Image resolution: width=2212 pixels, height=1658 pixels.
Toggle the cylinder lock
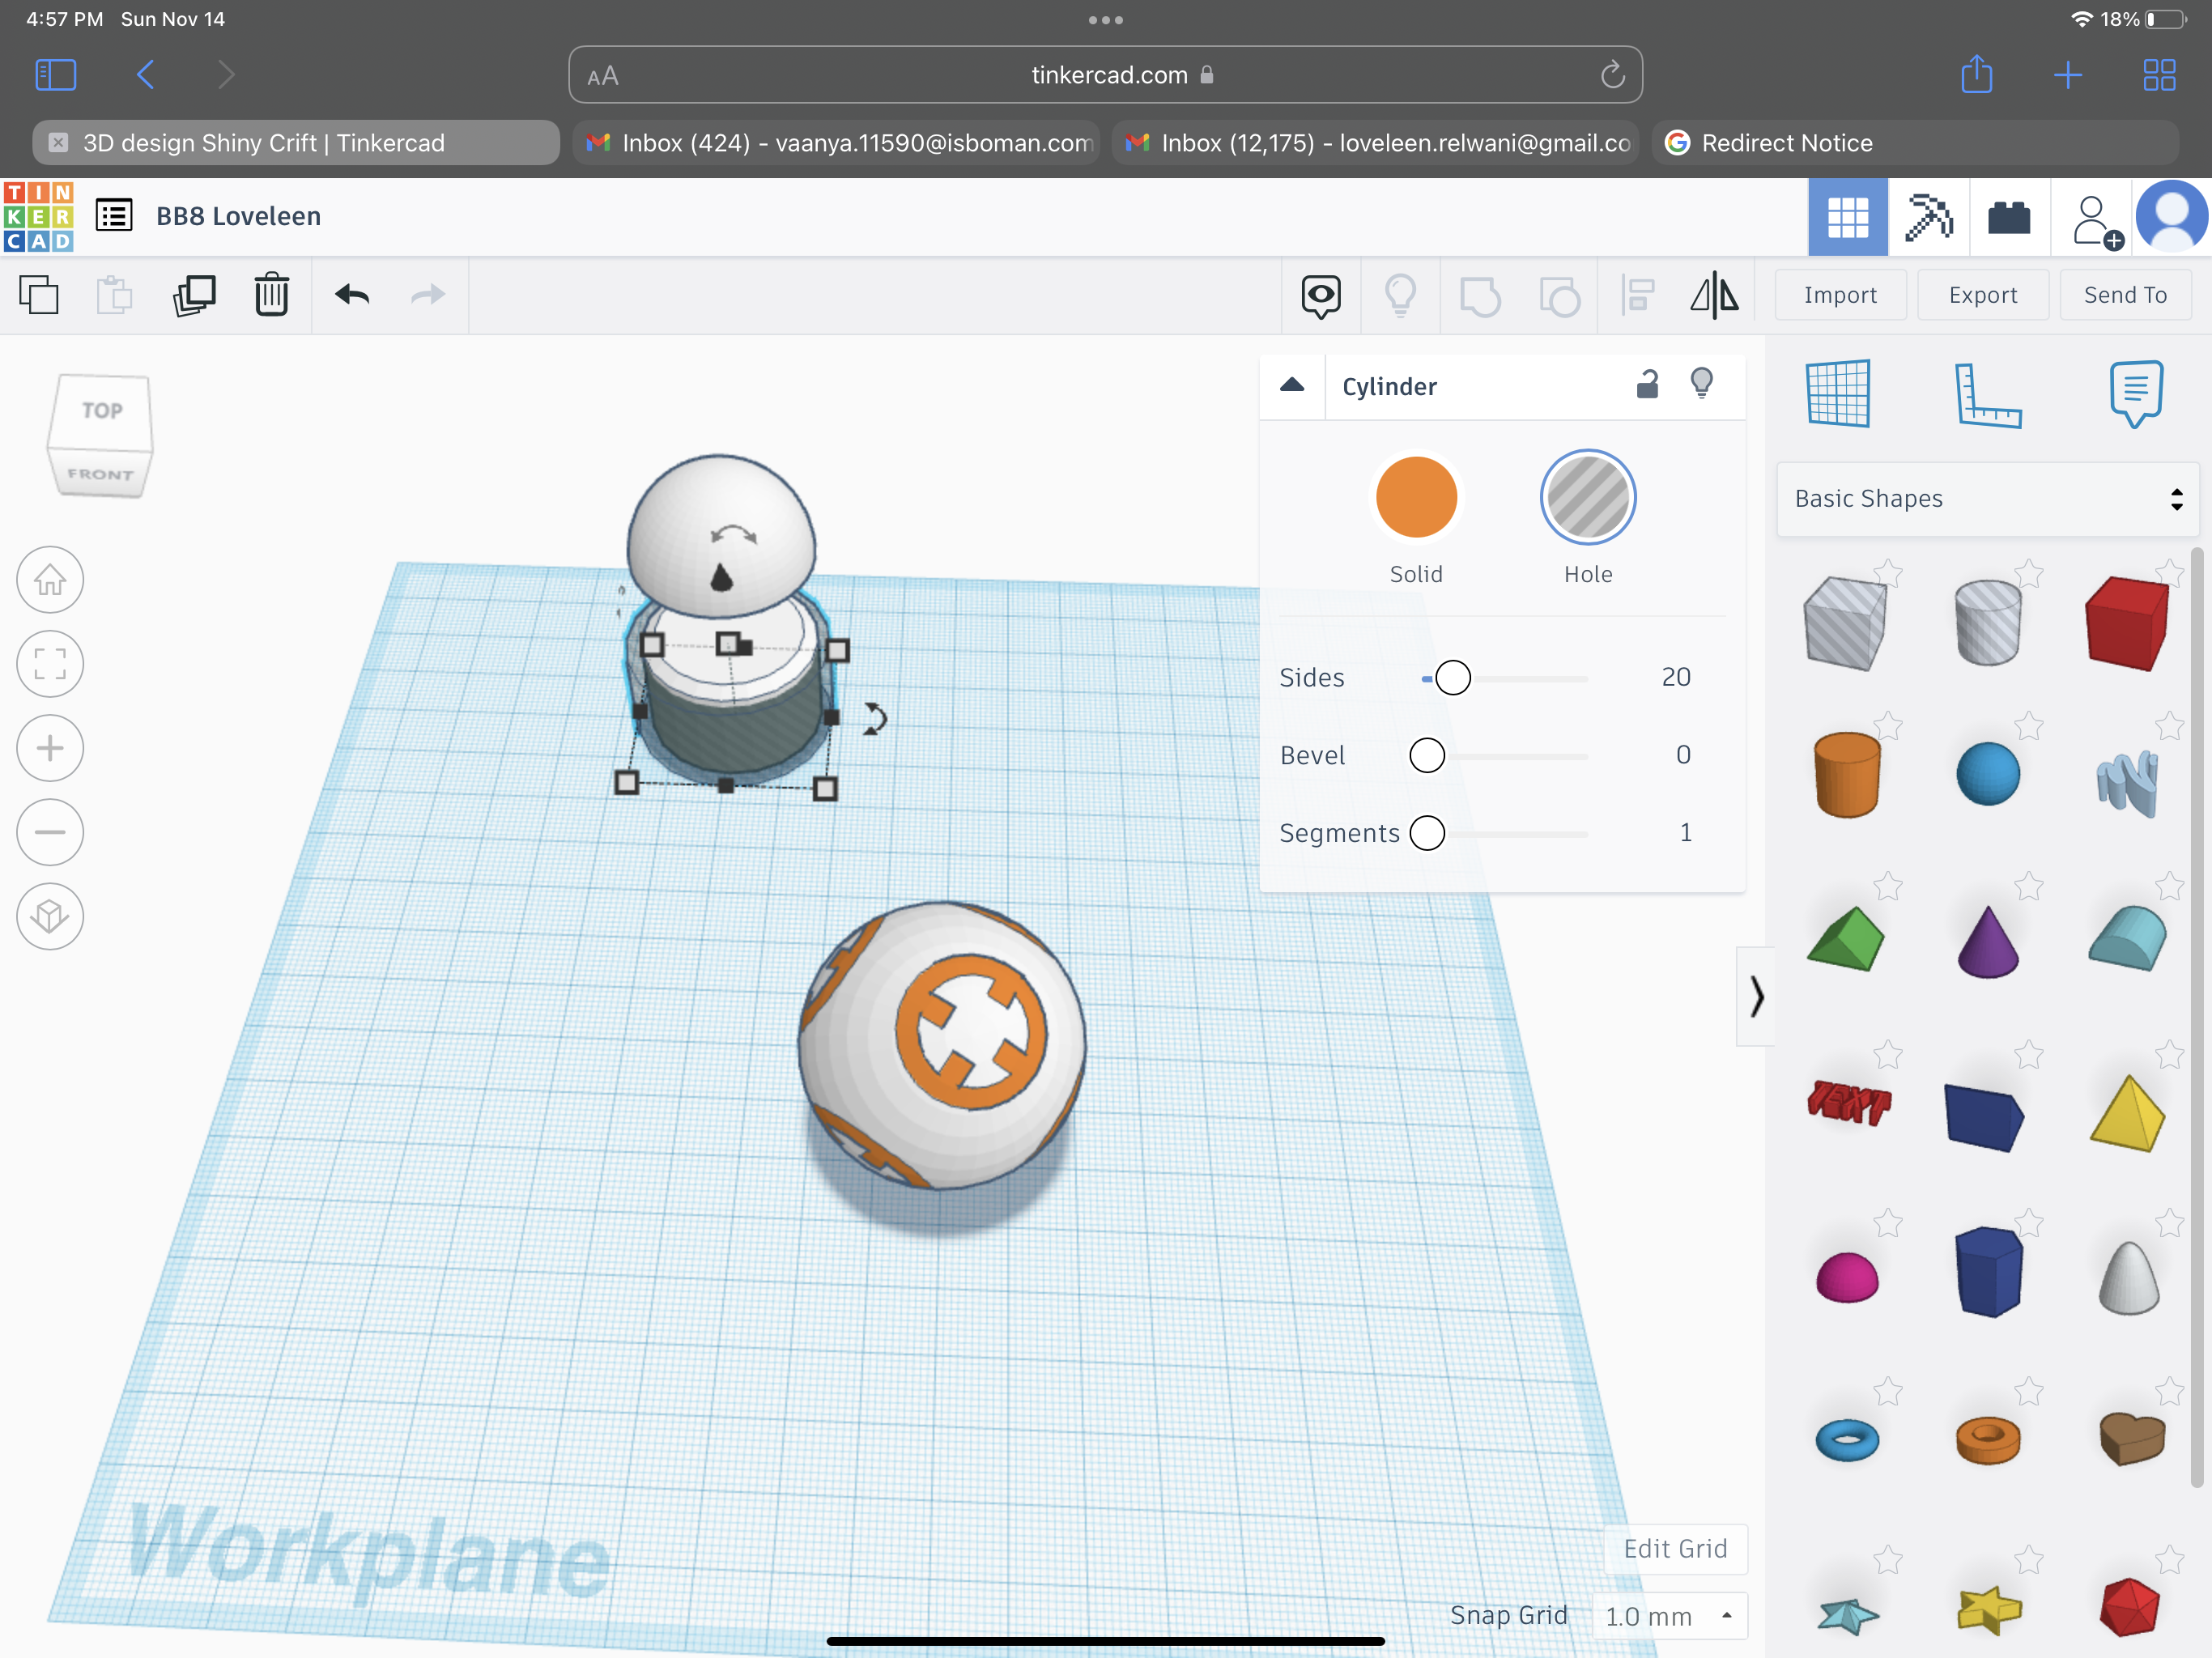click(x=1647, y=384)
